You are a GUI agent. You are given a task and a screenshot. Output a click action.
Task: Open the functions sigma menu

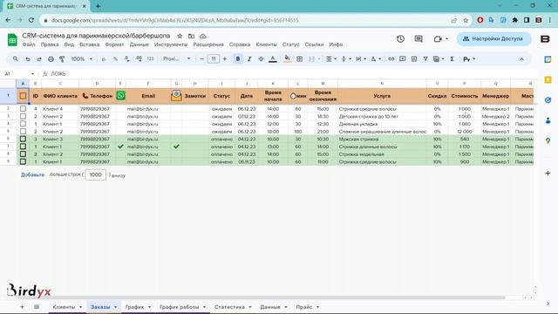pyautogui.click(x=452, y=59)
